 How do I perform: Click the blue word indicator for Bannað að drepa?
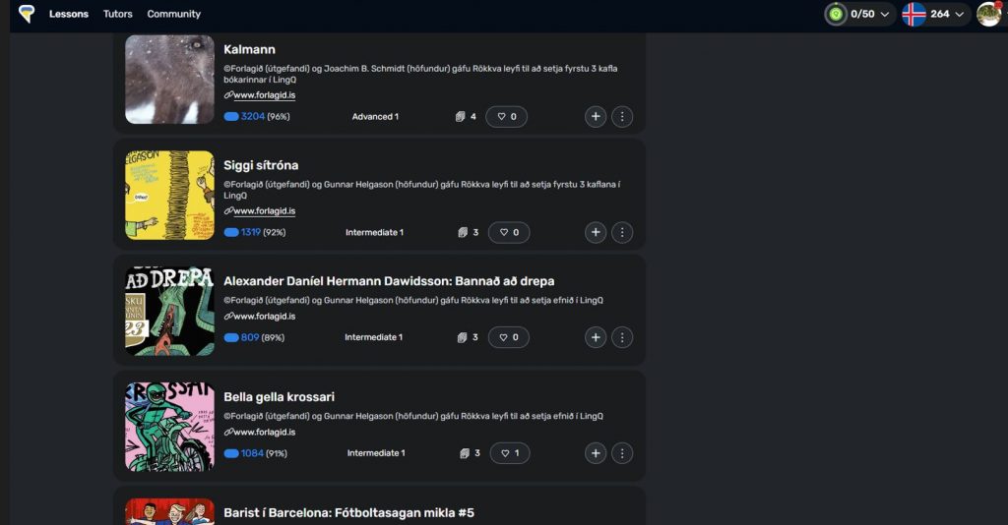pos(230,337)
